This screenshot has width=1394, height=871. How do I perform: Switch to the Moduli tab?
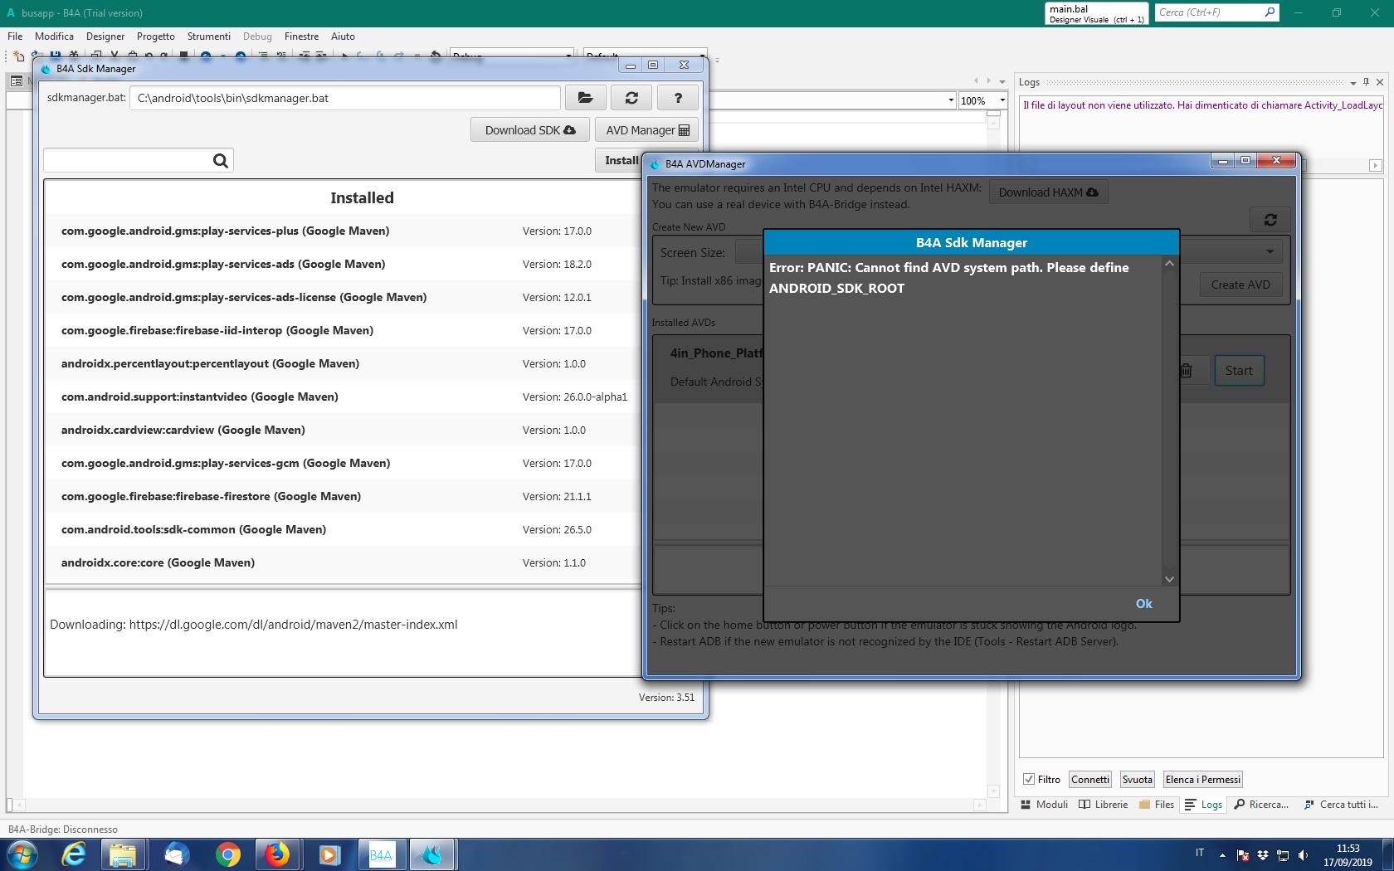click(1044, 805)
